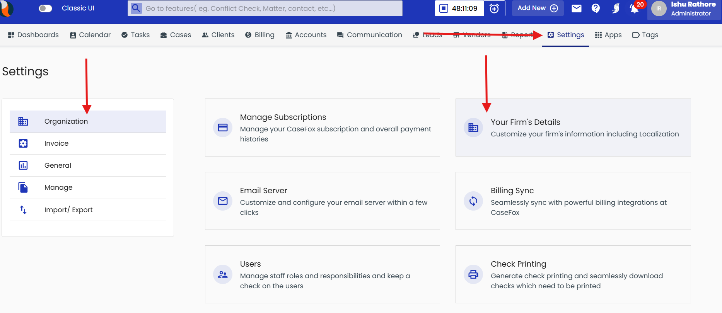The height and width of the screenshot is (313, 722).
Task: Open the help question mark icon
Action: tap(596, 9)
